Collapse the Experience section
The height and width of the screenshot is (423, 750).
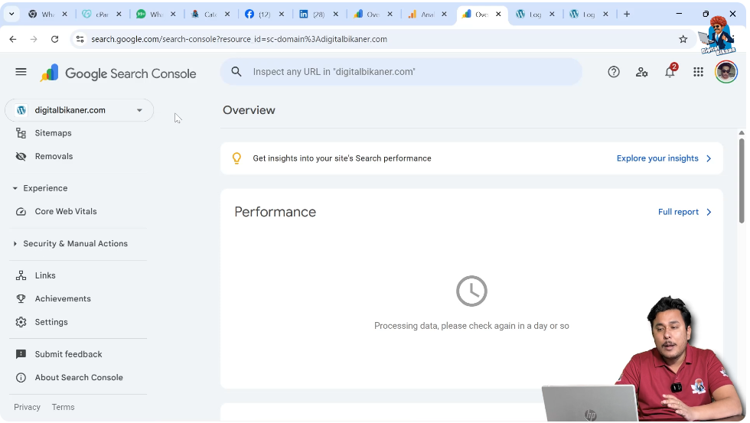point(15,188)
